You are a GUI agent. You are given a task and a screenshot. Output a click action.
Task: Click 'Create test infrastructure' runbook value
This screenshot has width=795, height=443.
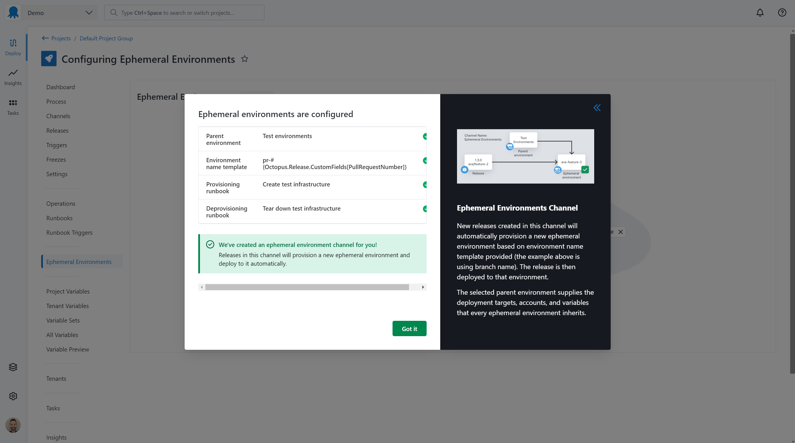(296, 184)
